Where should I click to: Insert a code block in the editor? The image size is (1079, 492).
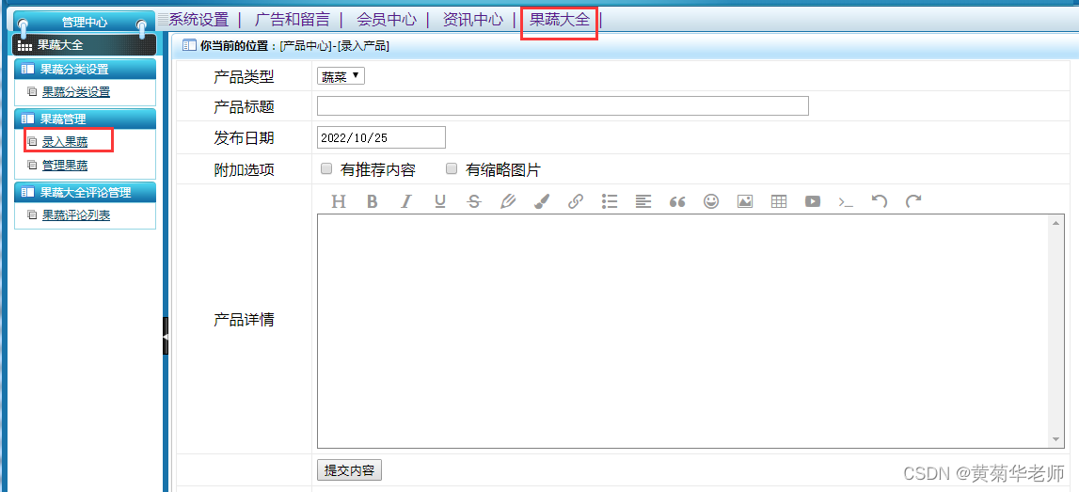click(846, 202)
